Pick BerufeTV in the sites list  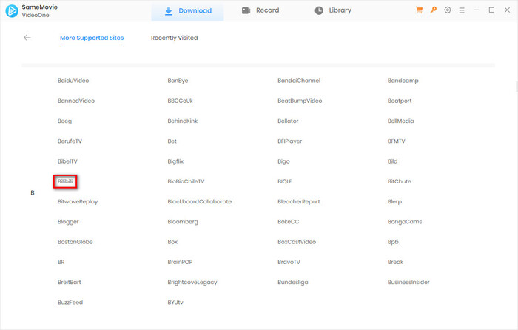pos(70,141)
